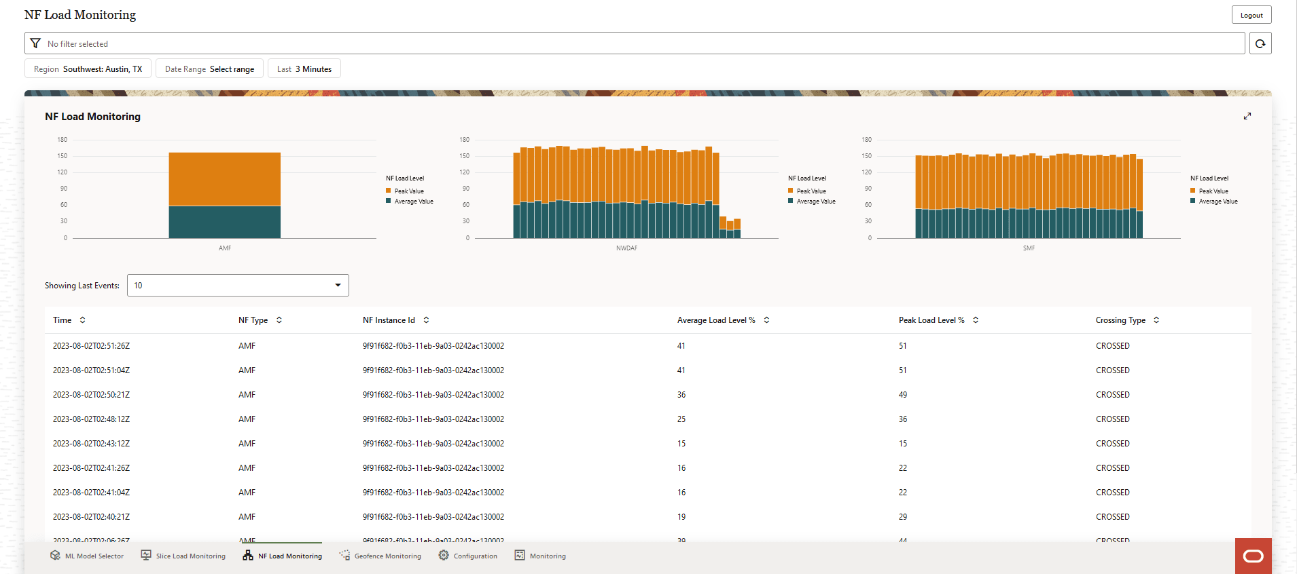Screen dimensions: 1297x574
Task: Sort table by Time column
Action: pos(83,320)
